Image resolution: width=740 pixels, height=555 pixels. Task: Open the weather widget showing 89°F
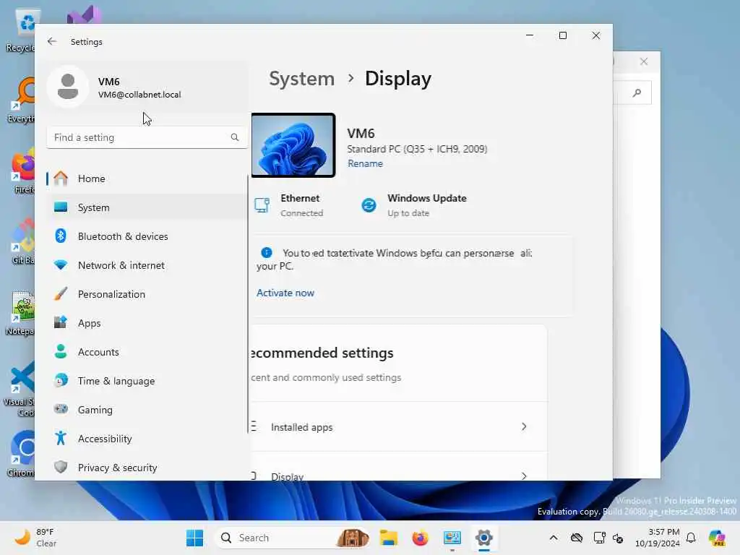(x=35, y=538)
